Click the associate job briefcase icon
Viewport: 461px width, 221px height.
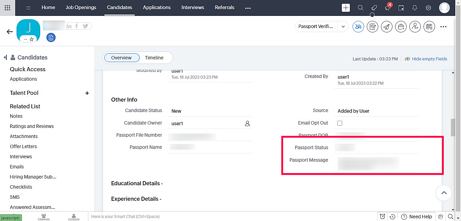tap(401, 27)
